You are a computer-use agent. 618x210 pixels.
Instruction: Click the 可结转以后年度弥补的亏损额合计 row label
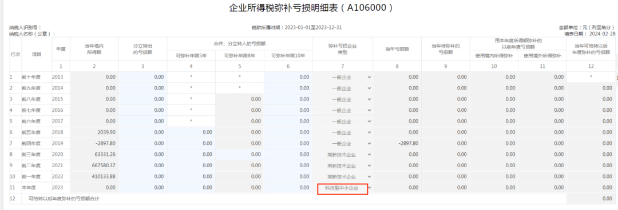tap(64, 199)
